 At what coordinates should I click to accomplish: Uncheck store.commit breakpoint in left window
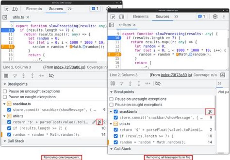tap(9, 110)
